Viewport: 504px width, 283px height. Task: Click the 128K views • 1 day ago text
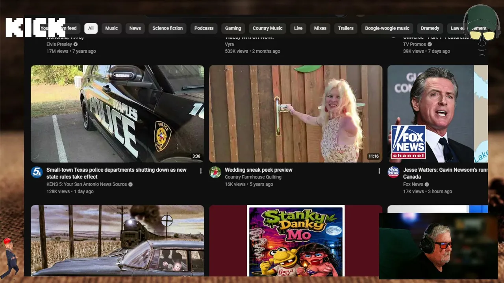70,191
